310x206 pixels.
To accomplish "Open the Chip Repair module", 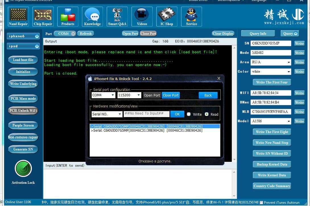I will point(43,17).
